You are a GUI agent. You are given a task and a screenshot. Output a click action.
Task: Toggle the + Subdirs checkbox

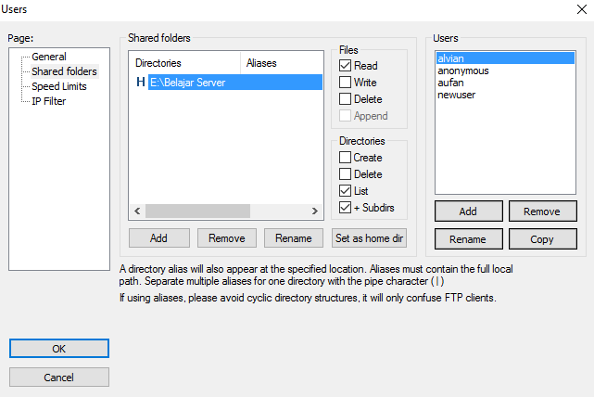[346, 207]
